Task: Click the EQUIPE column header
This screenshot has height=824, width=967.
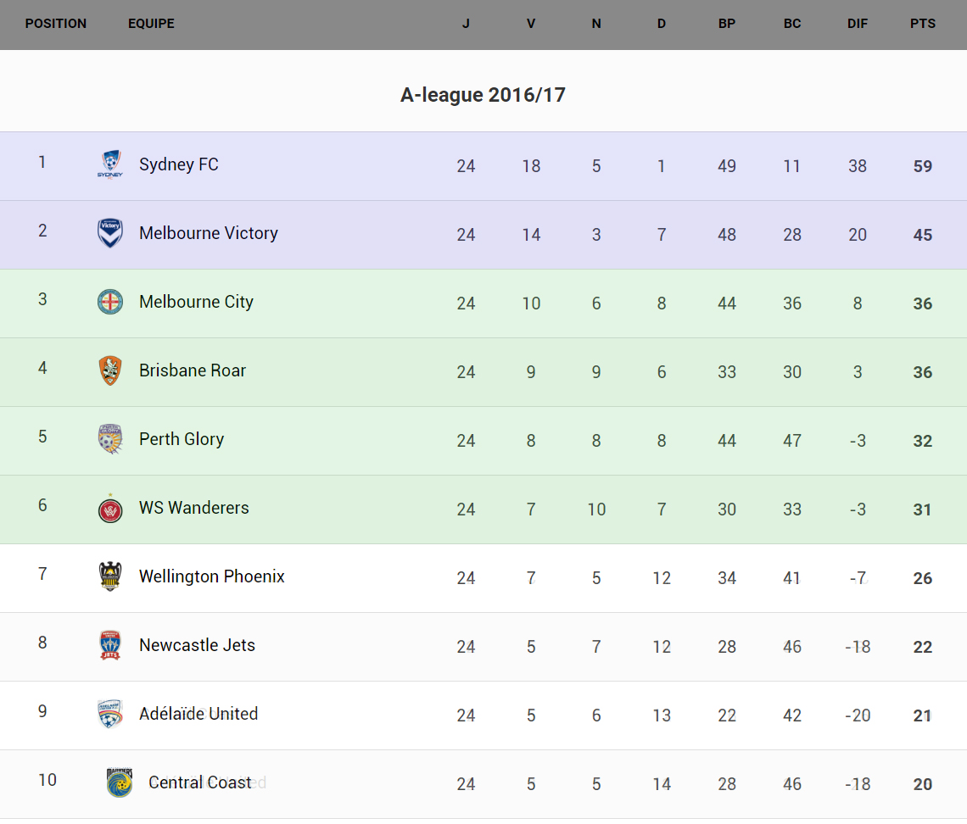Action: click(x=151, y=24)
